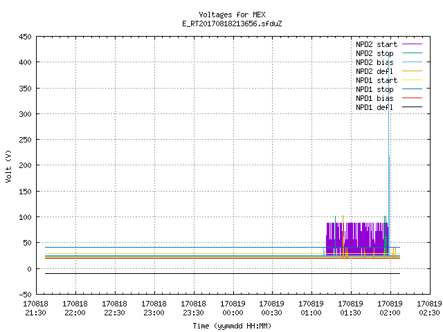This screenshot has width=443, height=332.
Task: Click the y-axis tick value 450
Action: 25,37
